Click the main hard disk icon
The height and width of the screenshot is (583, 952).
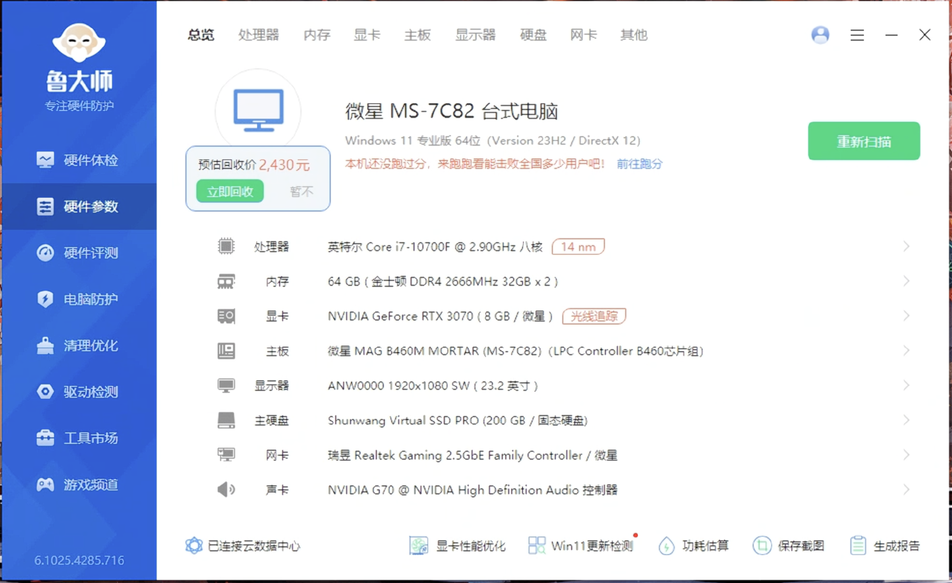[226, 420]
